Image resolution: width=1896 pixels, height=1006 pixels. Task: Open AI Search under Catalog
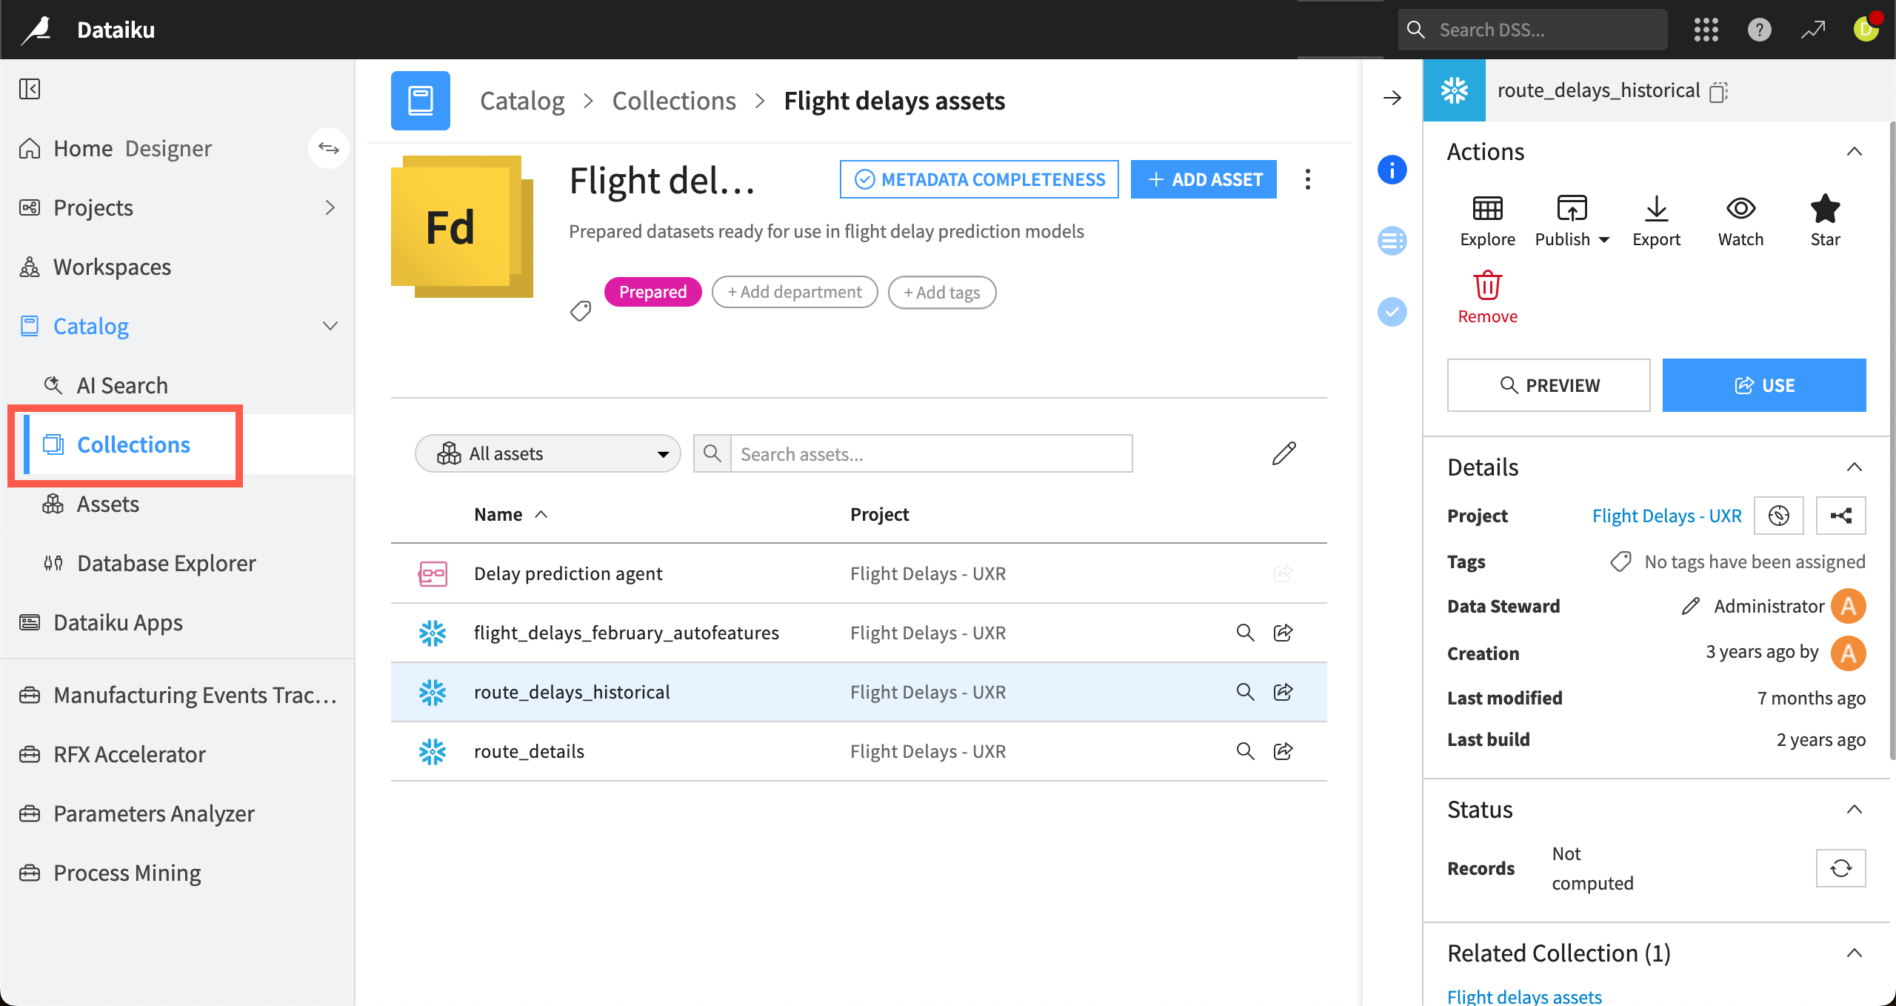pos(122,385)
